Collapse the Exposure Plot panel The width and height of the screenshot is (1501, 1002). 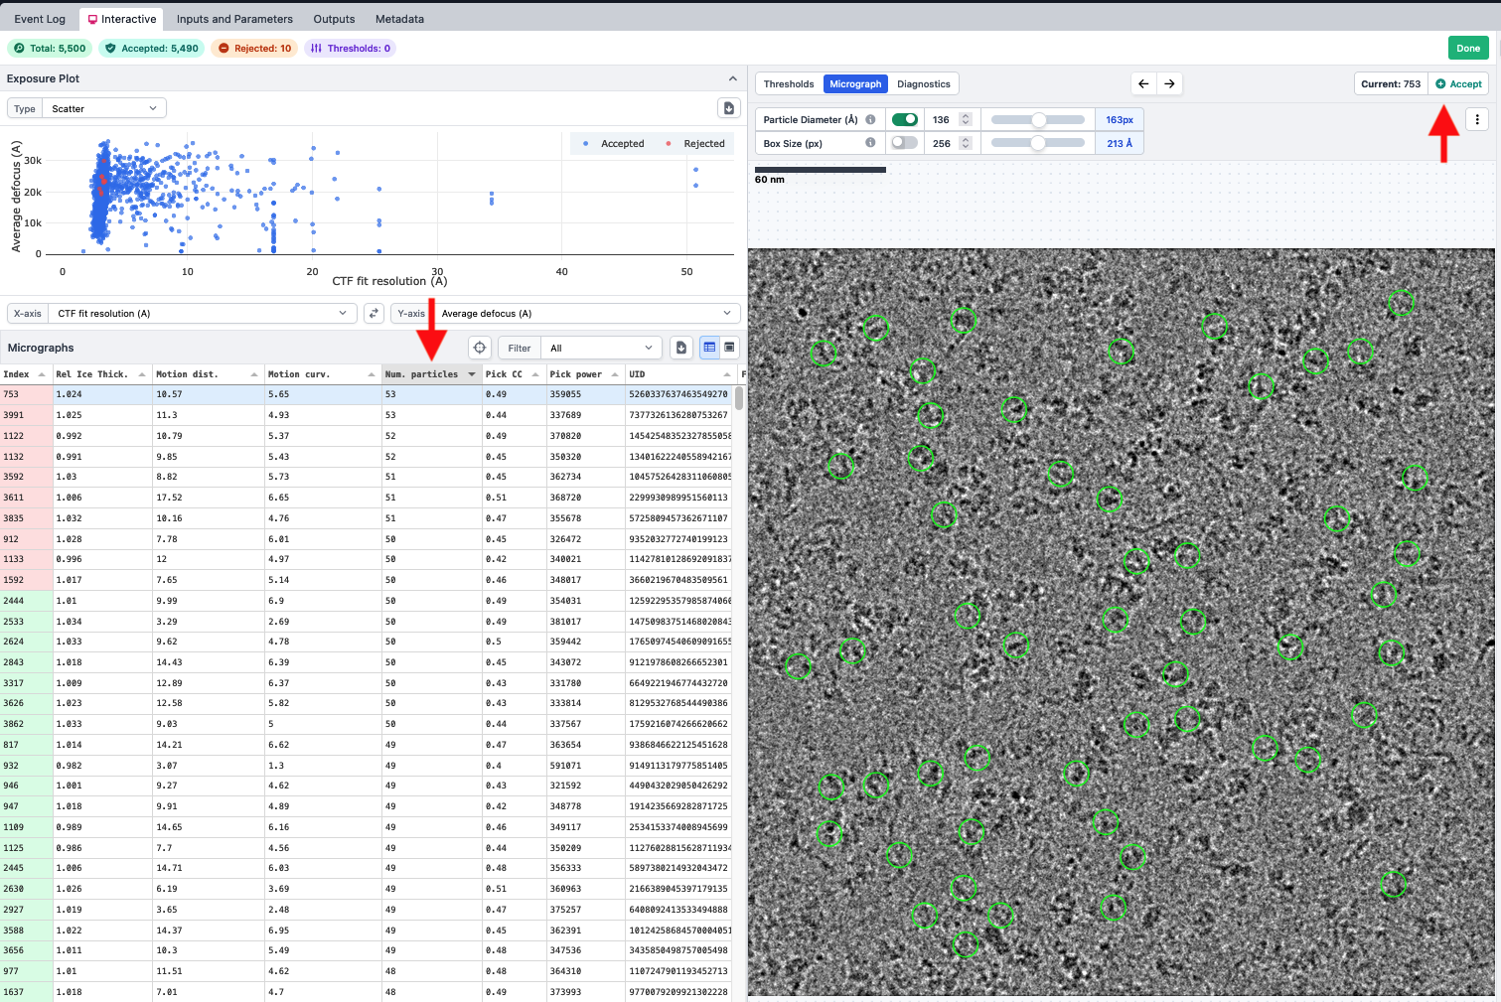tap(733, 78)
